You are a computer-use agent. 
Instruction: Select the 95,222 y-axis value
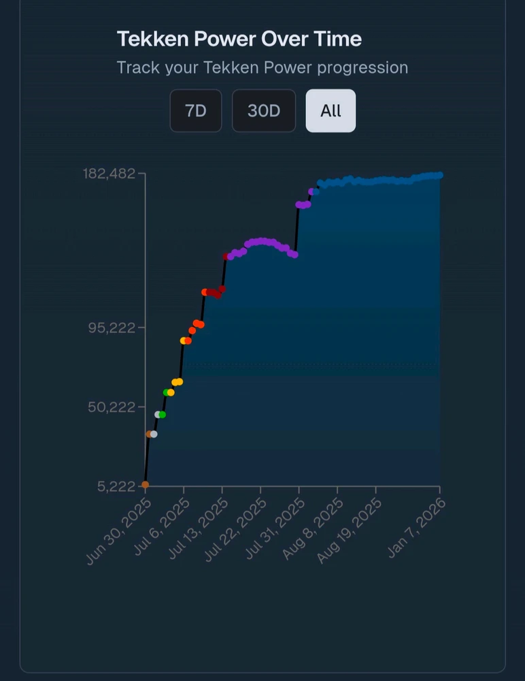[x=113, y=328]
